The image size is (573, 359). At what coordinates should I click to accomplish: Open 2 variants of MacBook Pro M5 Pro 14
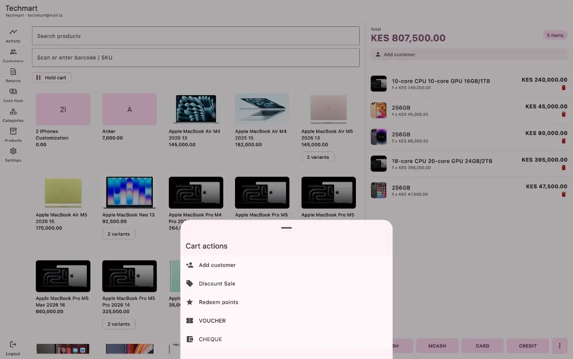tap(119, 324)
